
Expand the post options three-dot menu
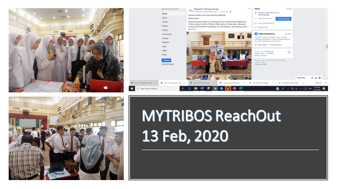click(x=249, y=9)
